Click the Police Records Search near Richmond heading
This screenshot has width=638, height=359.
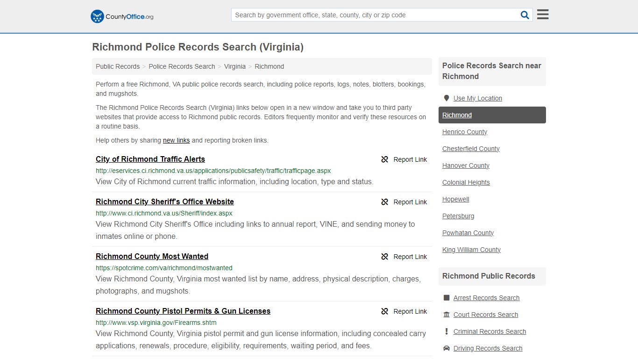pos(492,71)
